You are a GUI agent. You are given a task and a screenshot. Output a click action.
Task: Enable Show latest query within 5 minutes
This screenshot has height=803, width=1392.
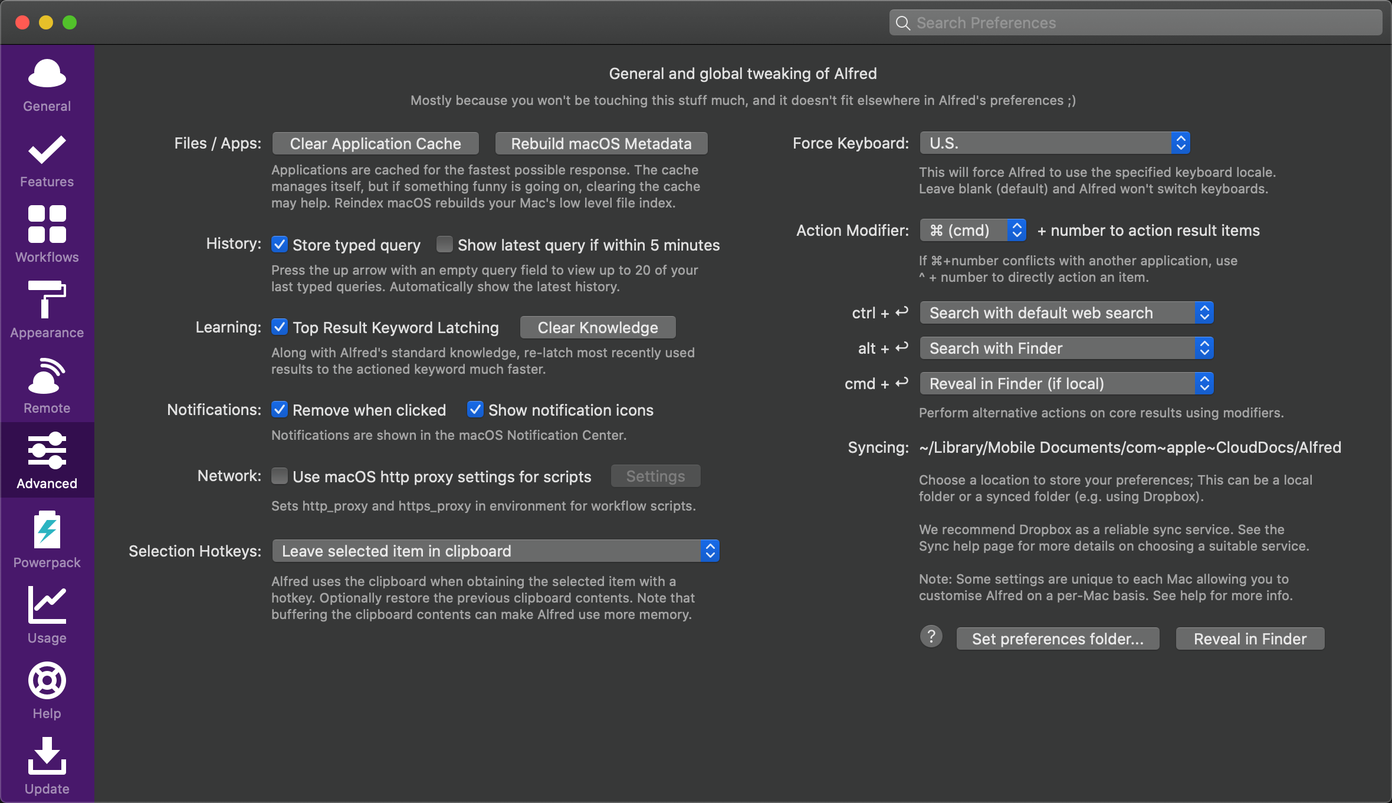click(445, 244)
